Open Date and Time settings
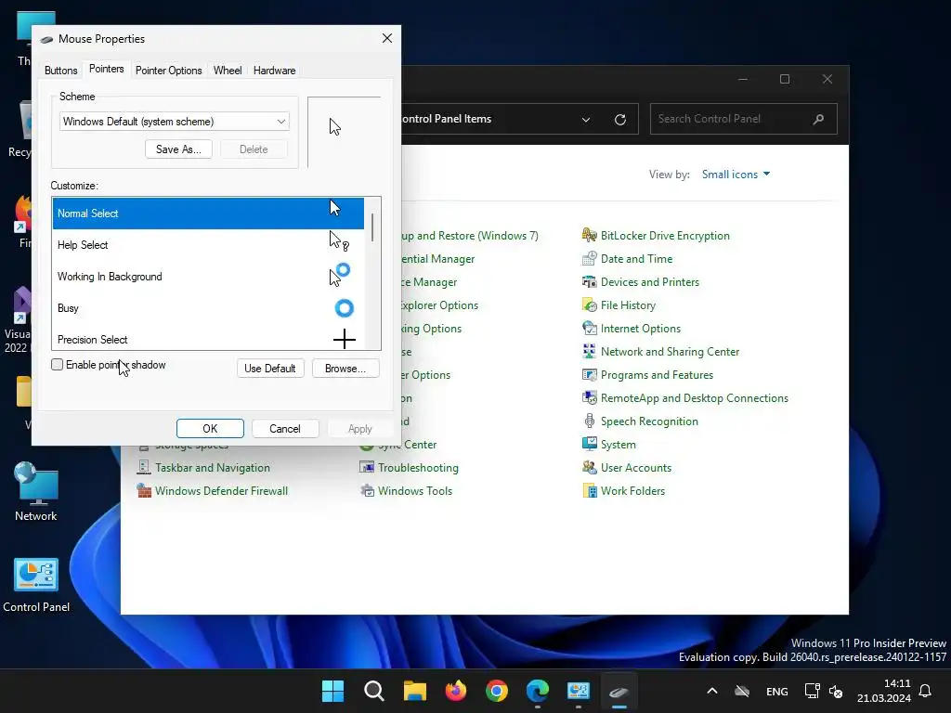951x713 pixels. click(x=636, y=259)
